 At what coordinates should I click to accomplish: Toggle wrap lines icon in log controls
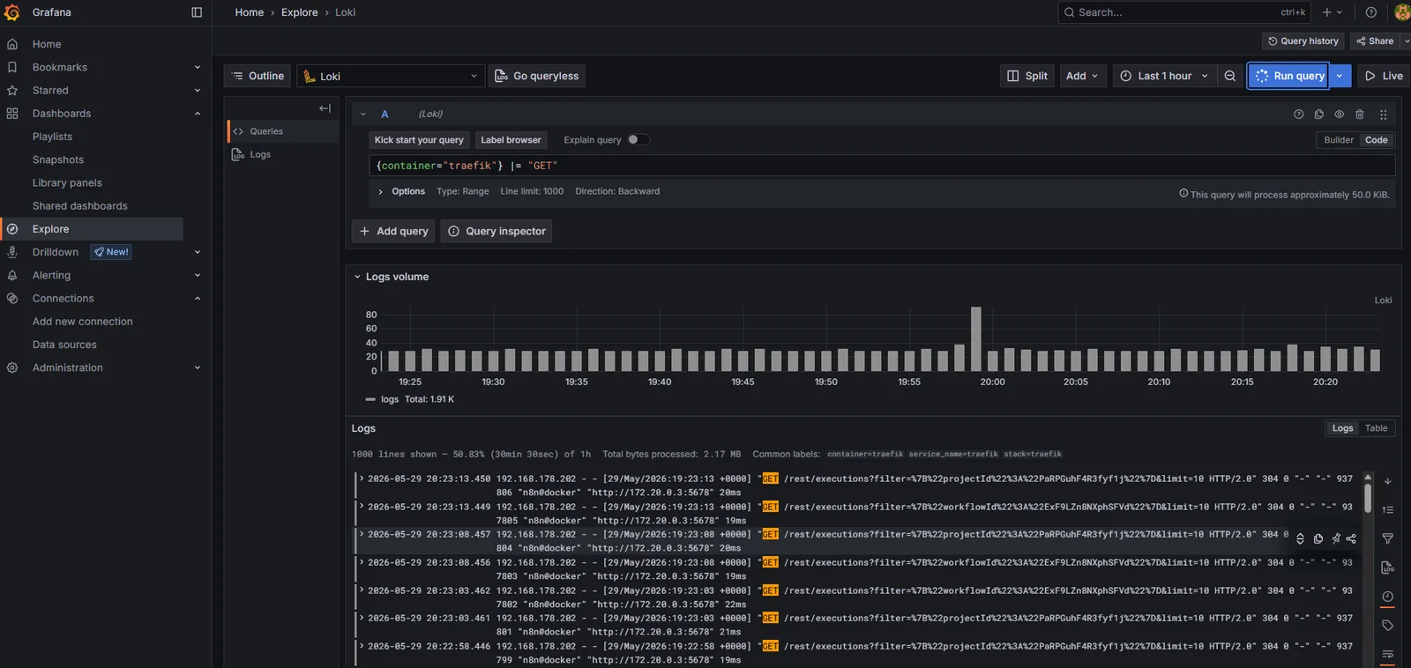point(1387,654)
